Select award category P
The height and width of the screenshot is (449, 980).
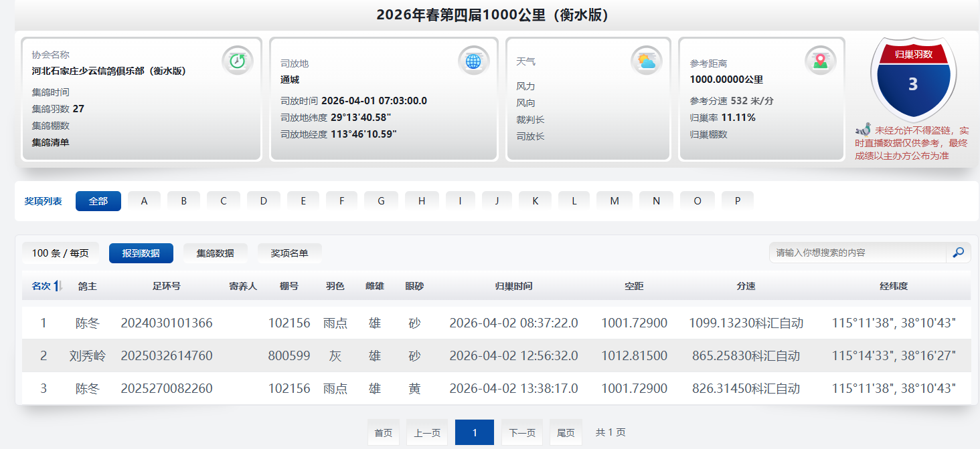[x=737, y=201]
